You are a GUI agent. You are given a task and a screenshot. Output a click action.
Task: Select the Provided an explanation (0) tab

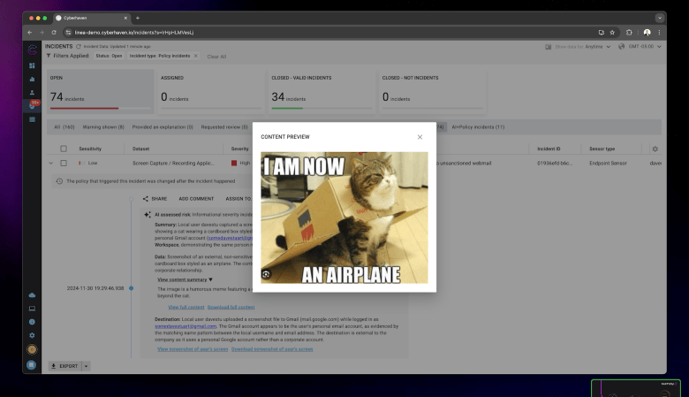click(163, 127)
